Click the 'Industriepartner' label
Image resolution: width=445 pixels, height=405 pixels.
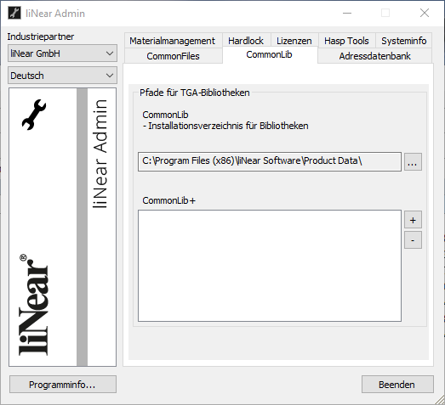[41, 37]
